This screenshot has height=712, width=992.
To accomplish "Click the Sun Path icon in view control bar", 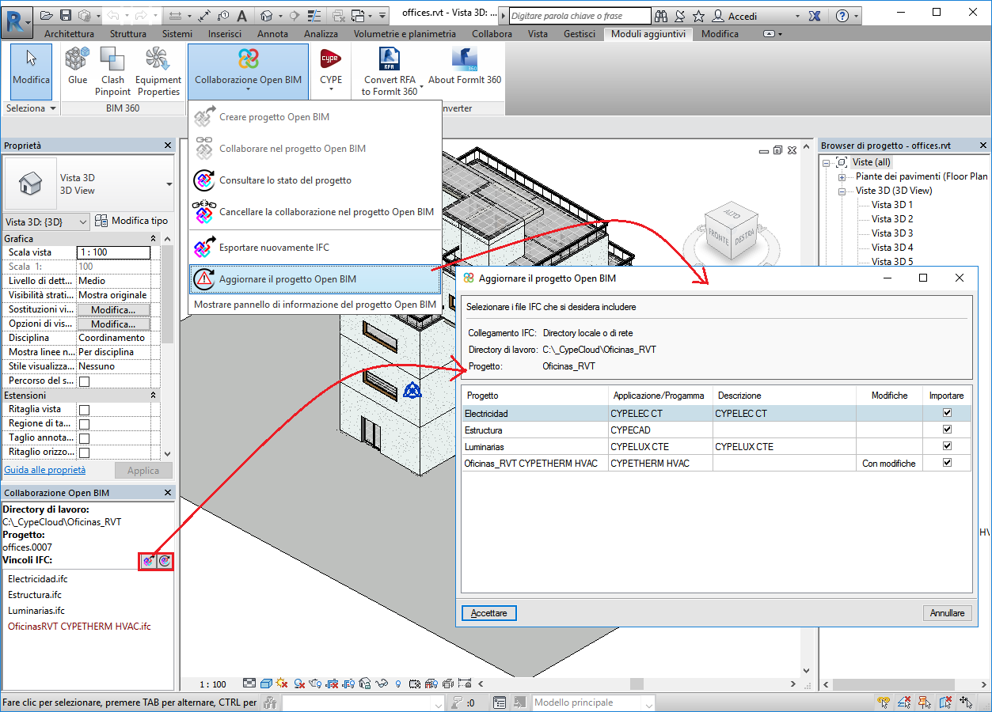I will click(x=282, y=684).
